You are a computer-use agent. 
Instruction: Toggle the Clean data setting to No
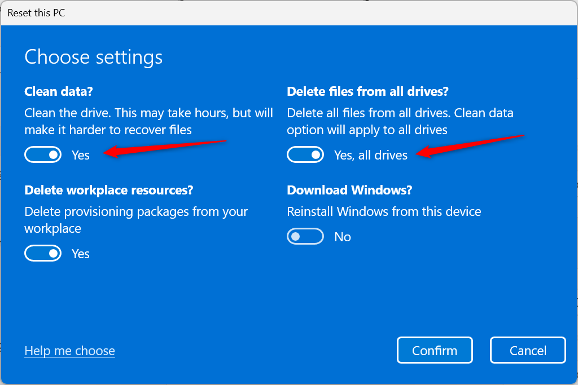[43, 154]
